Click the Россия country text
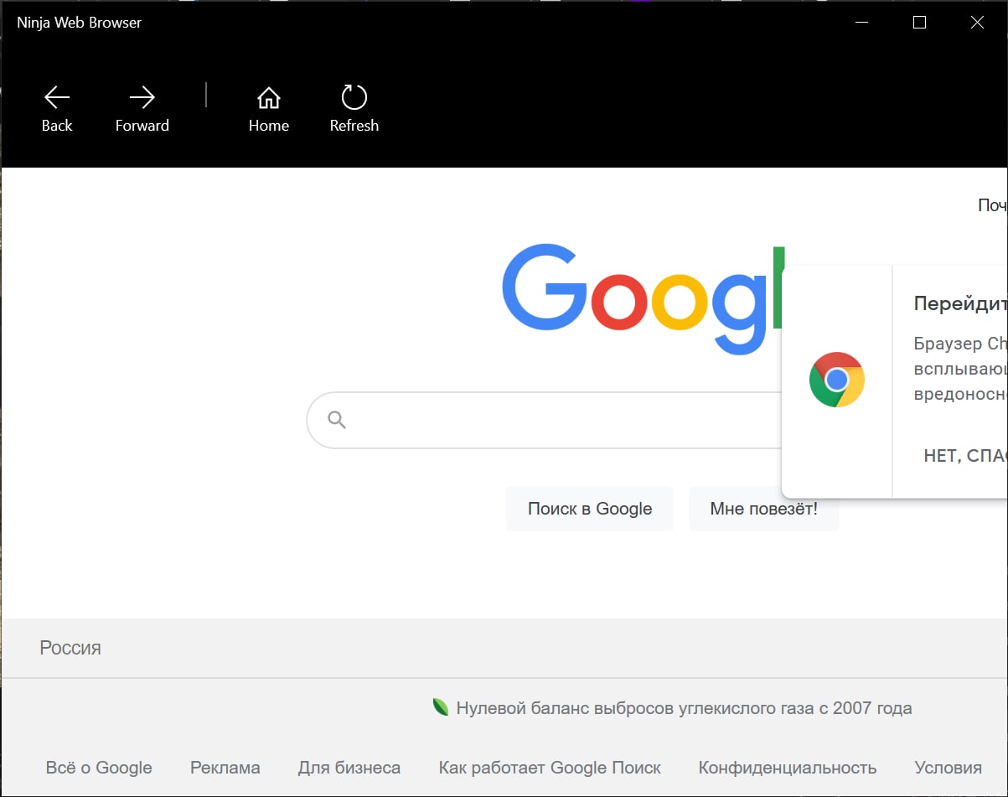 70,648
